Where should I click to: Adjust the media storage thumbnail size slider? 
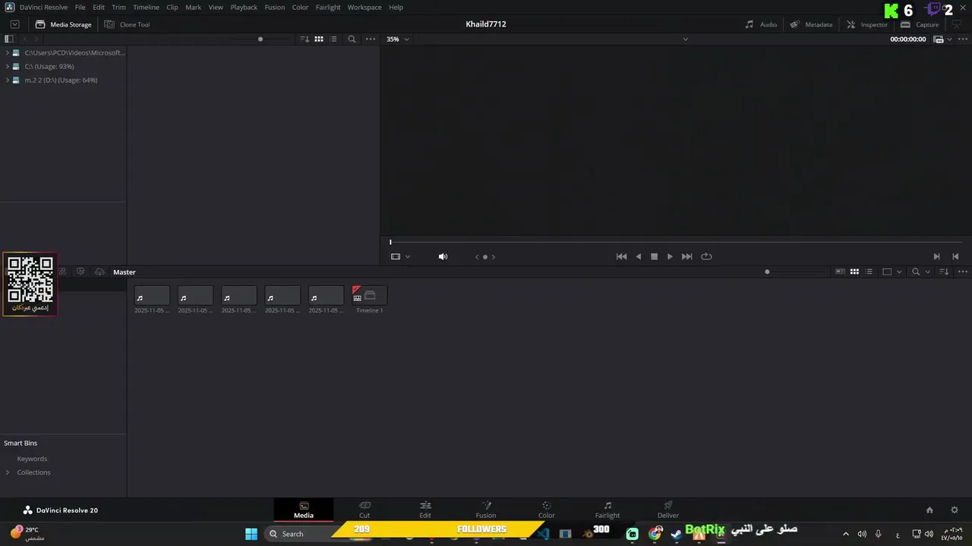coord(260,39)
